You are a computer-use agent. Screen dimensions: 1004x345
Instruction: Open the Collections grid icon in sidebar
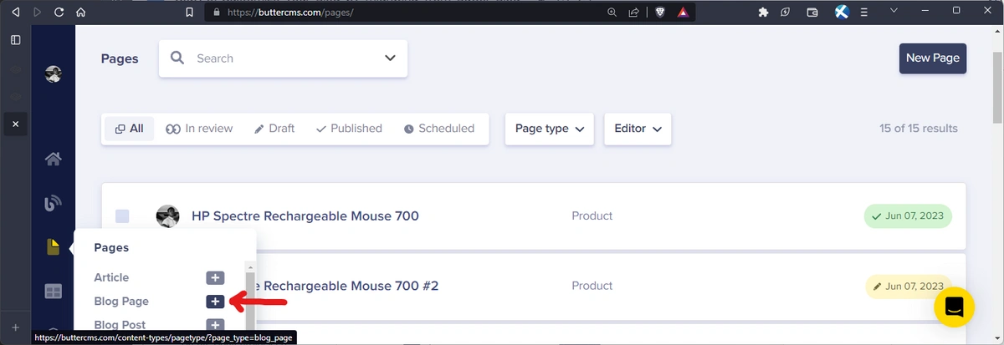[x=54, y=292]
